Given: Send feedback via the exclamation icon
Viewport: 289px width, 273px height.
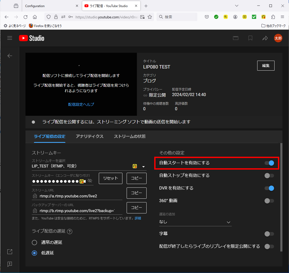Looking at the screenshot, I should click(x=10, y=264).
